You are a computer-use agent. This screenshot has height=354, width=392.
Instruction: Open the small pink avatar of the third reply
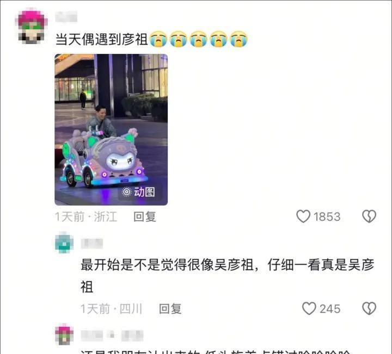click(x=64, y=334)
